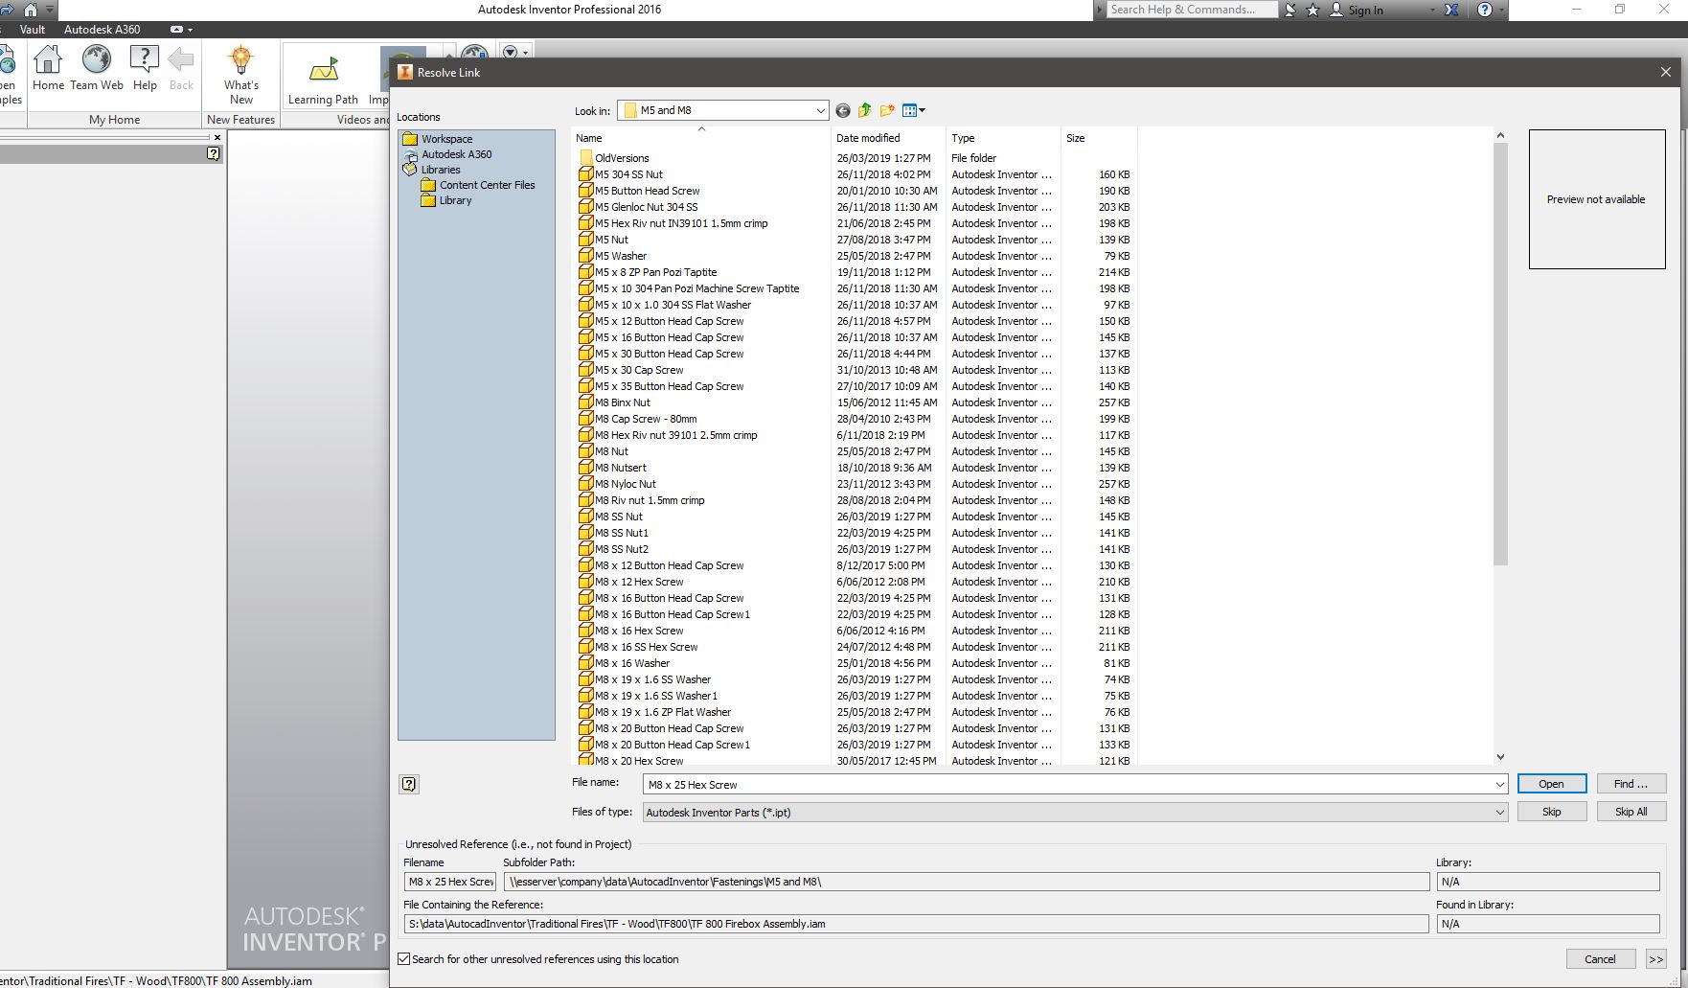Open the Autodesk A360 ribbon tab

[x=102, y=30]
